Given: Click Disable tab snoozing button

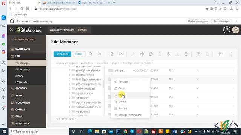Looking at the screenshot, I should [198, 21].
